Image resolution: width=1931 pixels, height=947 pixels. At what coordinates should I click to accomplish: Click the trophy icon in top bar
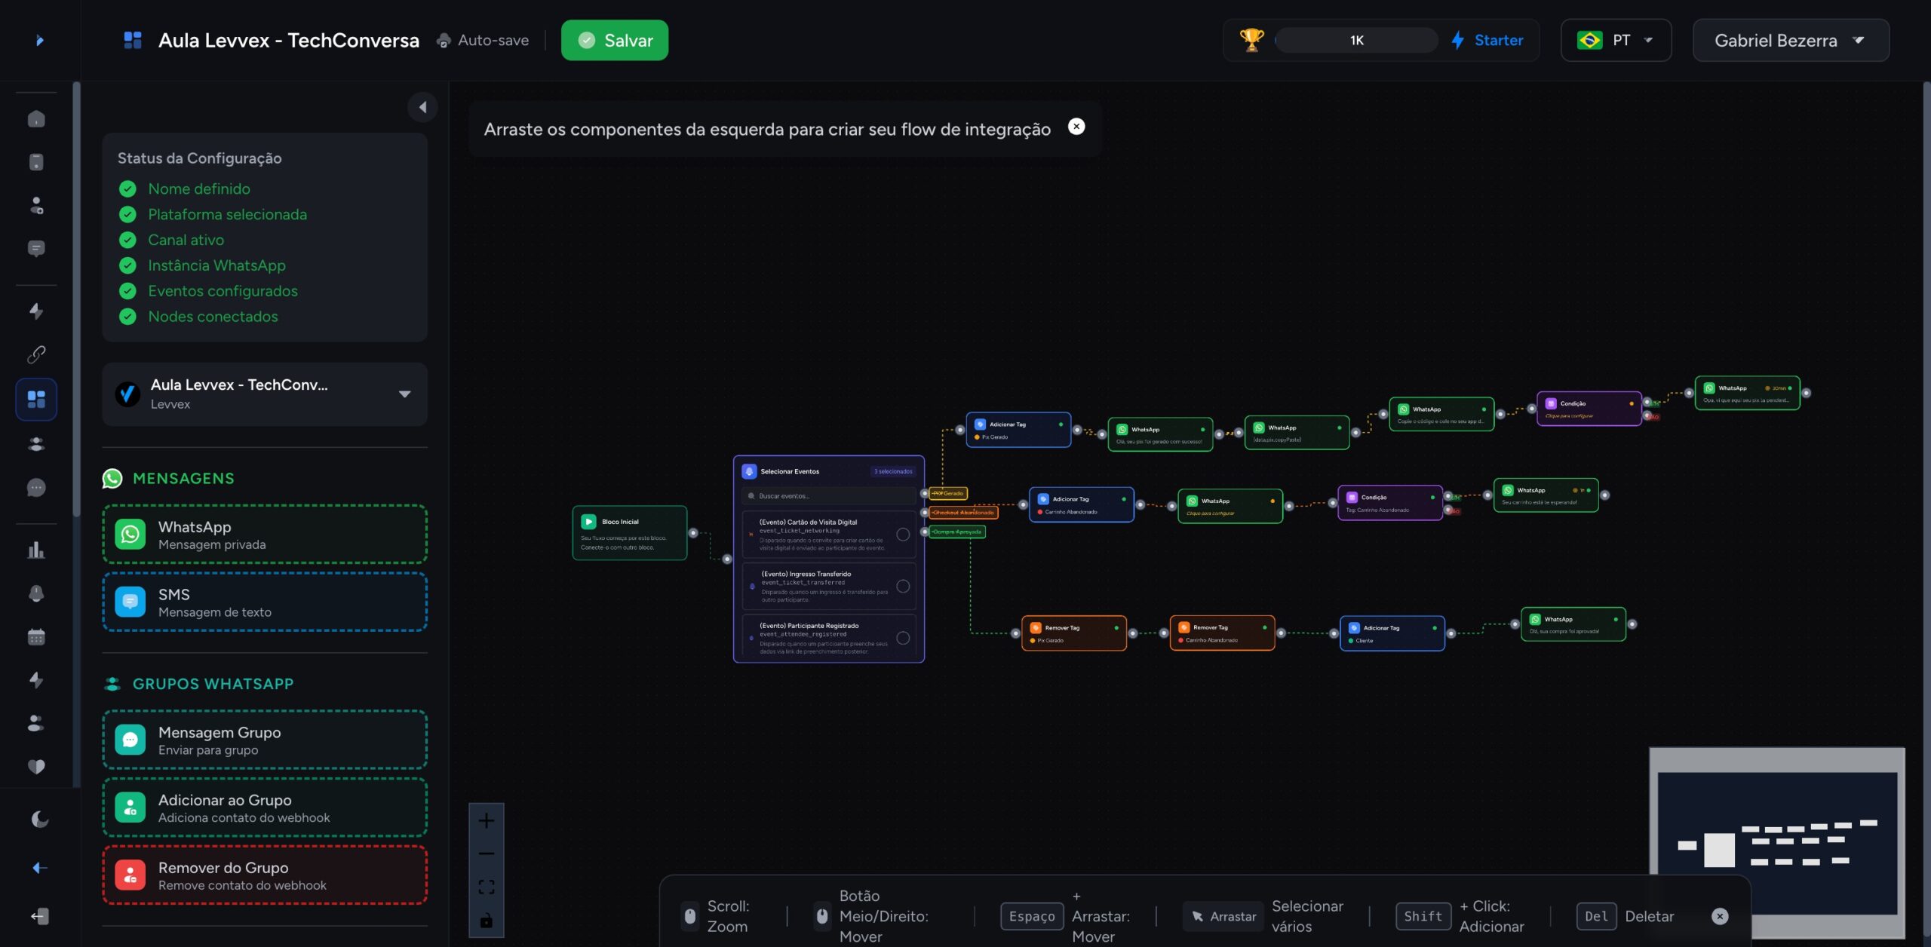click(1251, 40)
